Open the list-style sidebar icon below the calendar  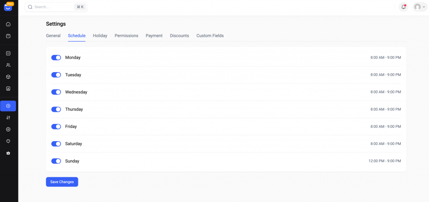click(x=8, y=53)
